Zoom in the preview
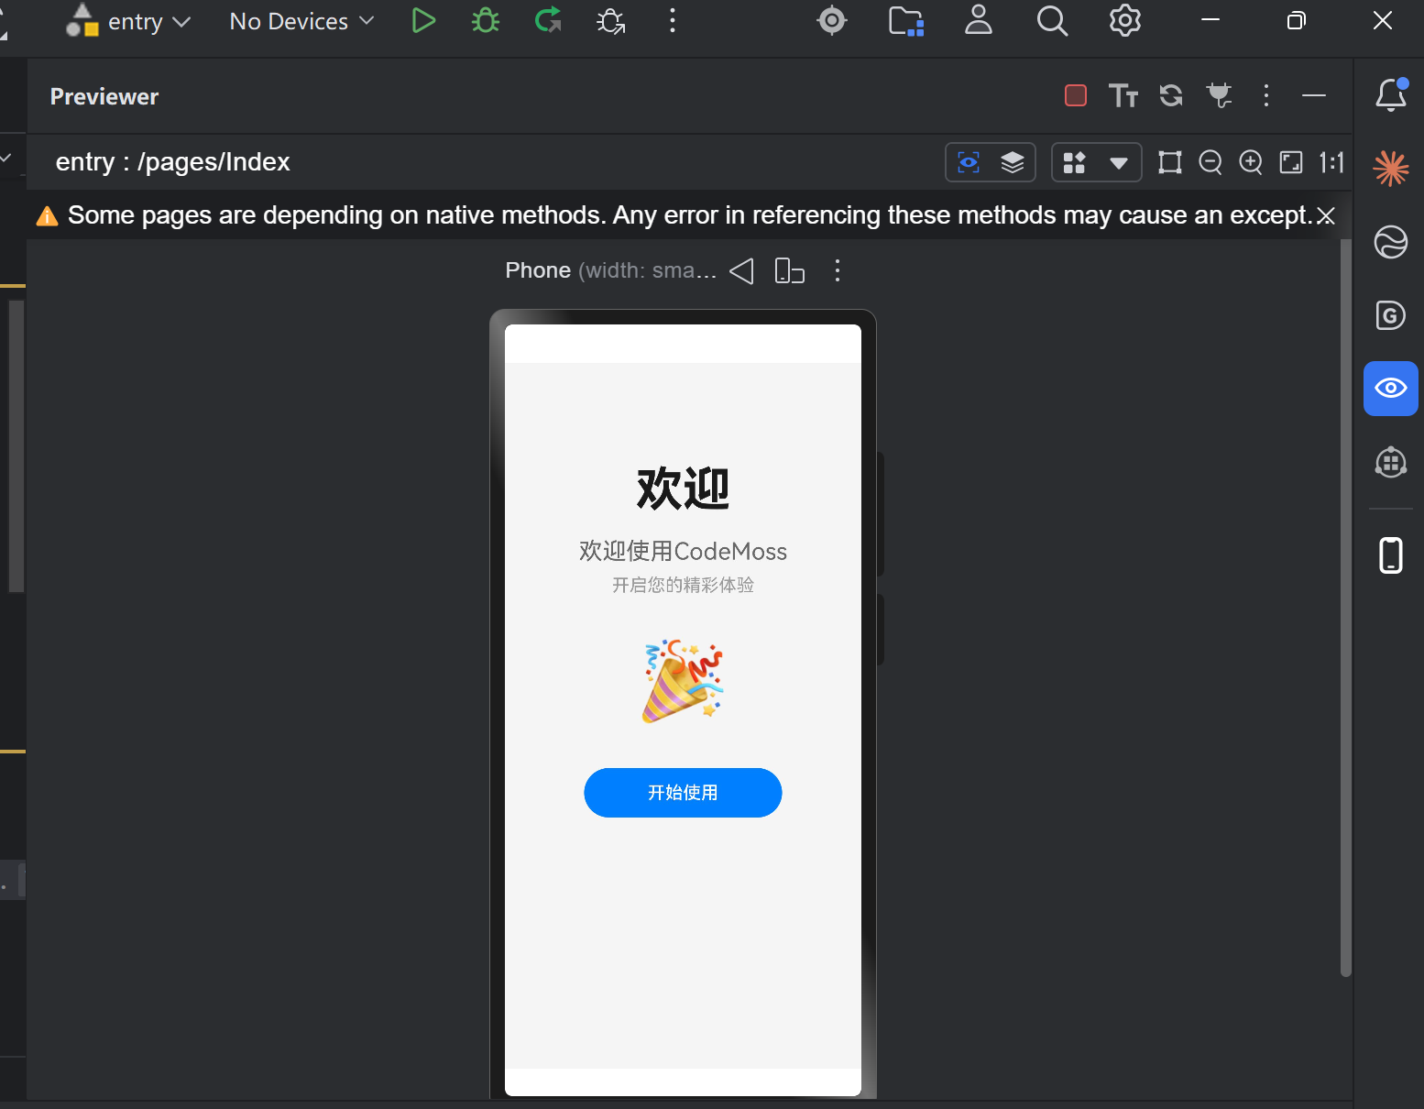The height and width of the screenshot is (1109, 1424). [1251, 162]
